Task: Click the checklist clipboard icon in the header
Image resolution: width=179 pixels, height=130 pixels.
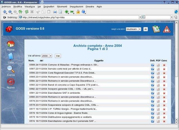Action: [x=156, y=29]
